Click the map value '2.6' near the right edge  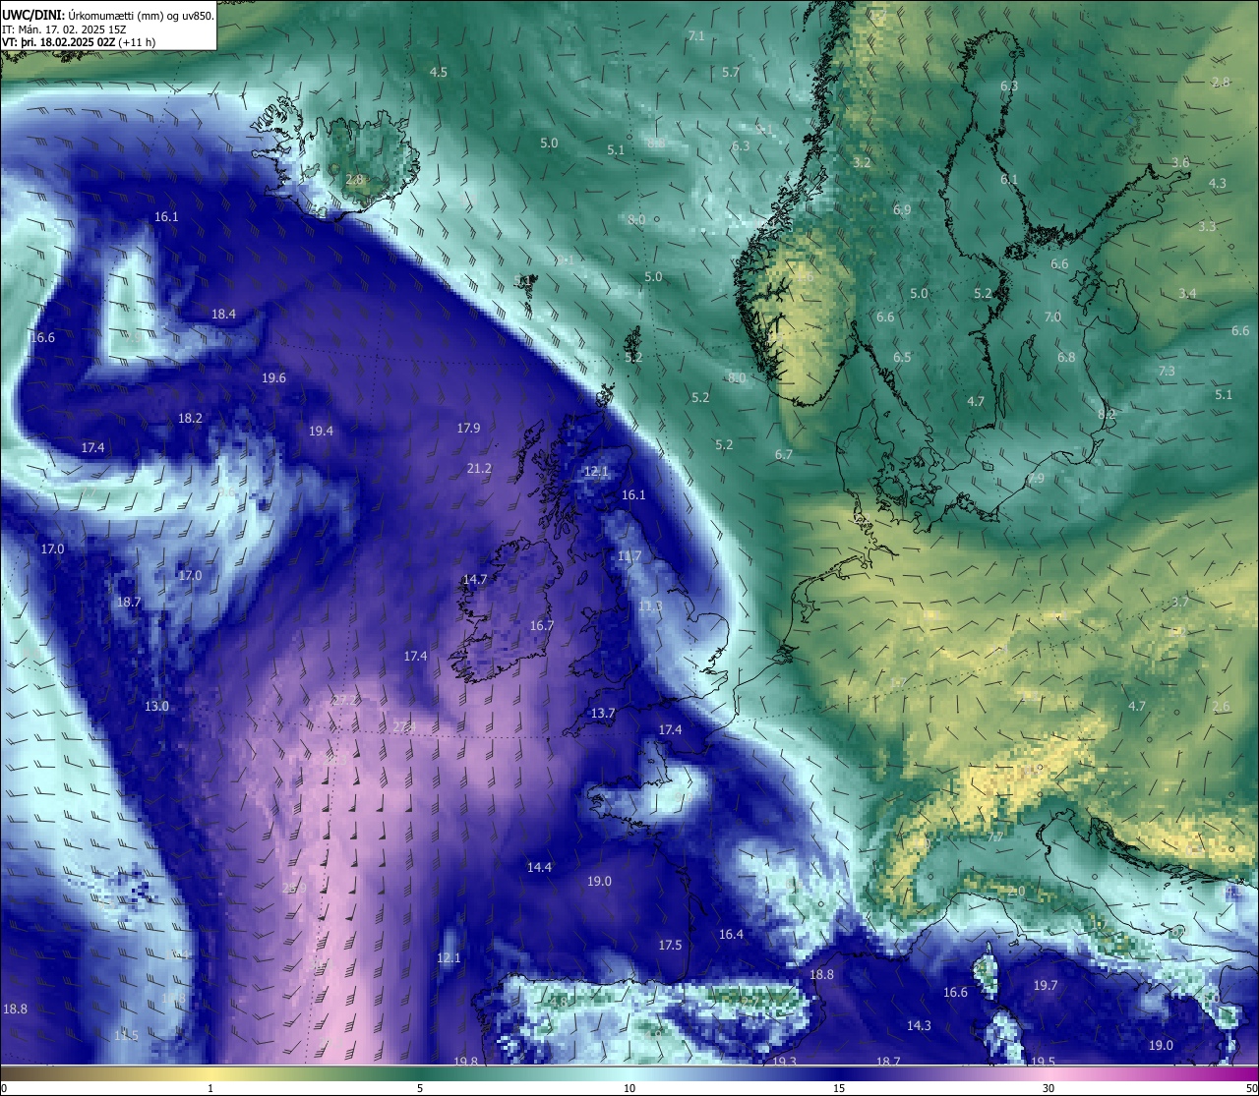coord(1221,708)
